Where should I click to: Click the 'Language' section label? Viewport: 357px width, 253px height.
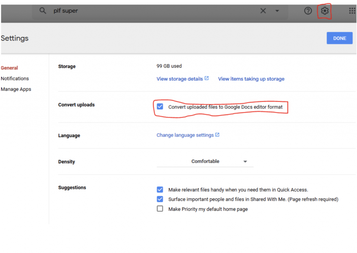coord(69,136)
